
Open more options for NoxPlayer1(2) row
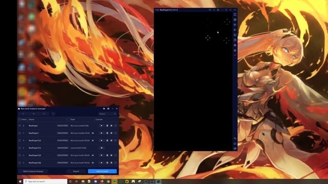point(115,155)
